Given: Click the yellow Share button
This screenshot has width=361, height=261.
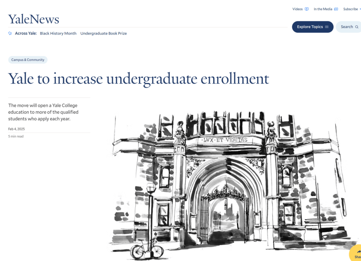Looking at the screenshot, I should (x=356, y=253).
